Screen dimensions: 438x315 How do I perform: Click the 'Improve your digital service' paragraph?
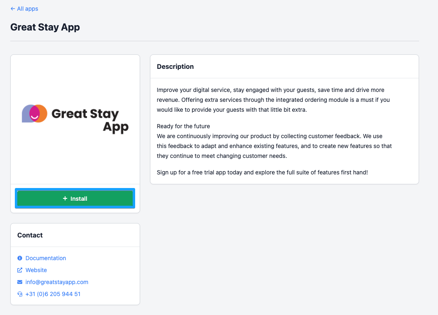(x=273, y=100)
